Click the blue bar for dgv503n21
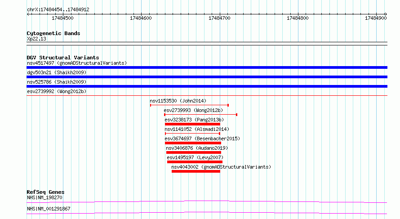This screenshot has height=219, width=400. click(207, 77)
